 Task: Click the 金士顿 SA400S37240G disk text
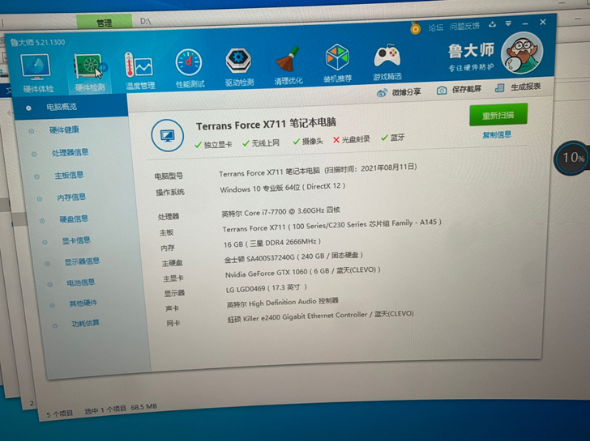pyautogui.click(x=293, y=257)
